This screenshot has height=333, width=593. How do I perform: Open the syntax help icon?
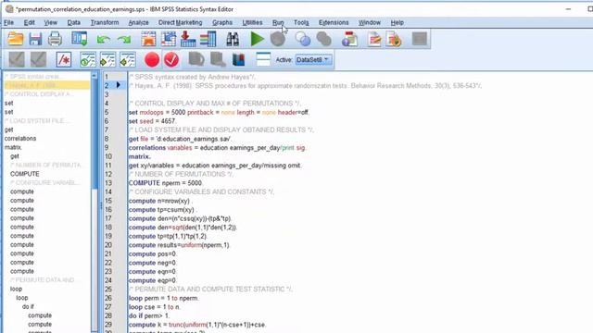click(x=349, y=39)
